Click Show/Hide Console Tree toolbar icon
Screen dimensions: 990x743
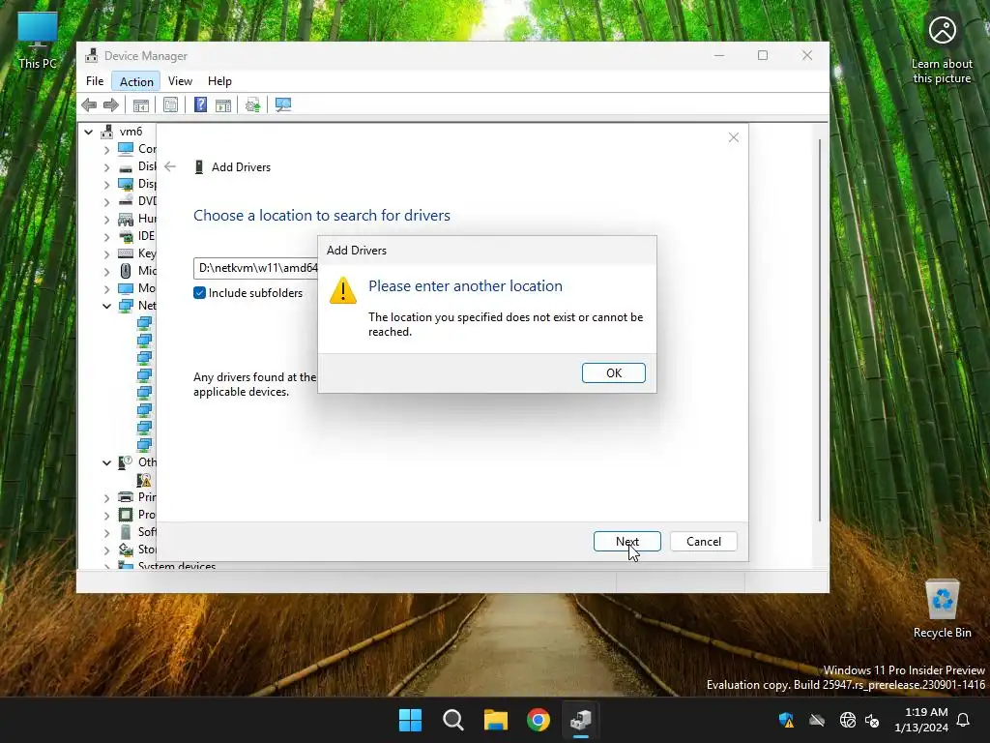point(141,104)
